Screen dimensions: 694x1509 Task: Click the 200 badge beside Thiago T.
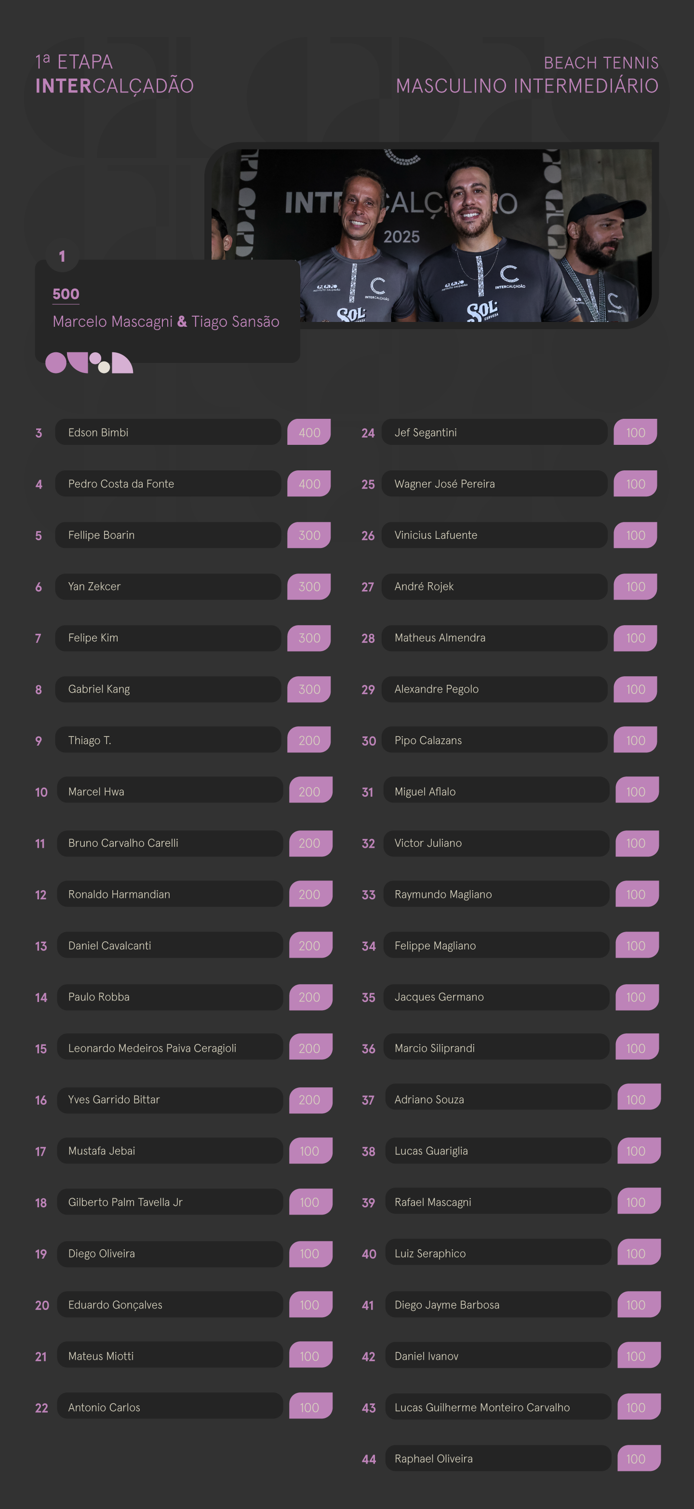point(309,740)
